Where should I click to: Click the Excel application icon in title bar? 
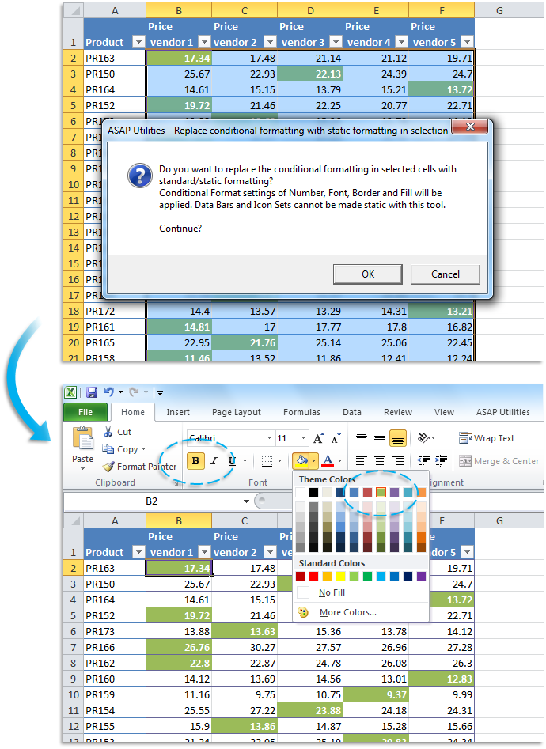tap(70, 392)
